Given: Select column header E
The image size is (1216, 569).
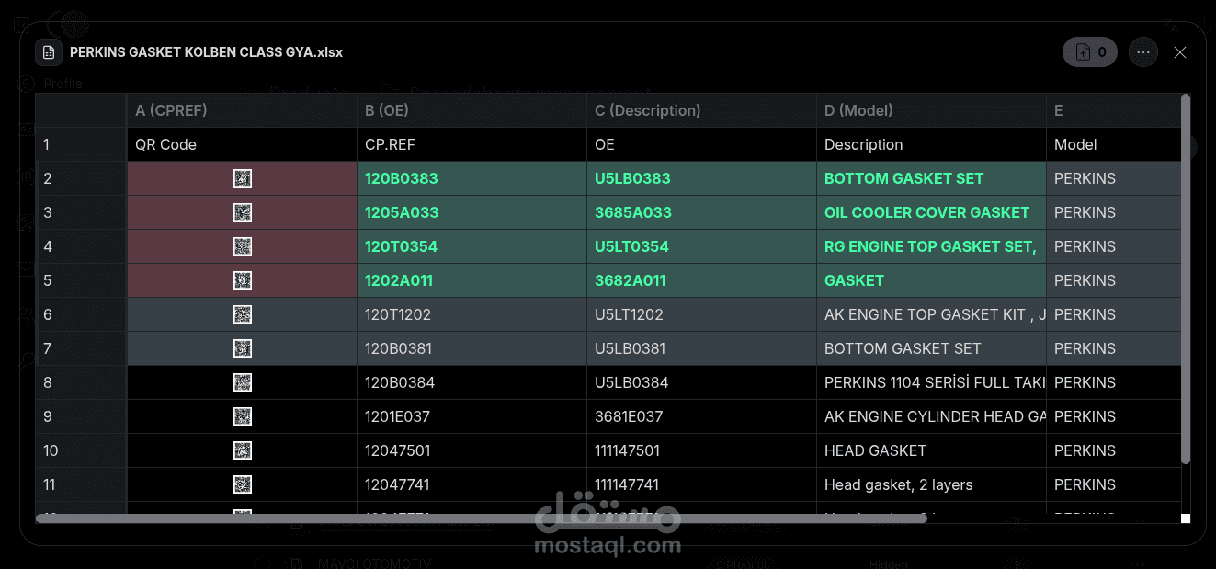Looking at the screenshot, I should [1114, 110].
